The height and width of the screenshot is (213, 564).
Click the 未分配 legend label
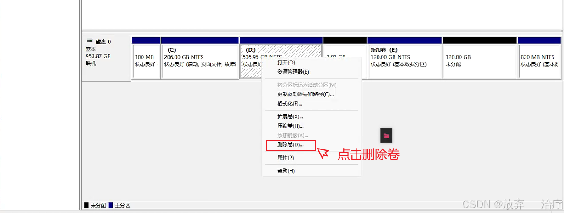(x=98, y=205)
